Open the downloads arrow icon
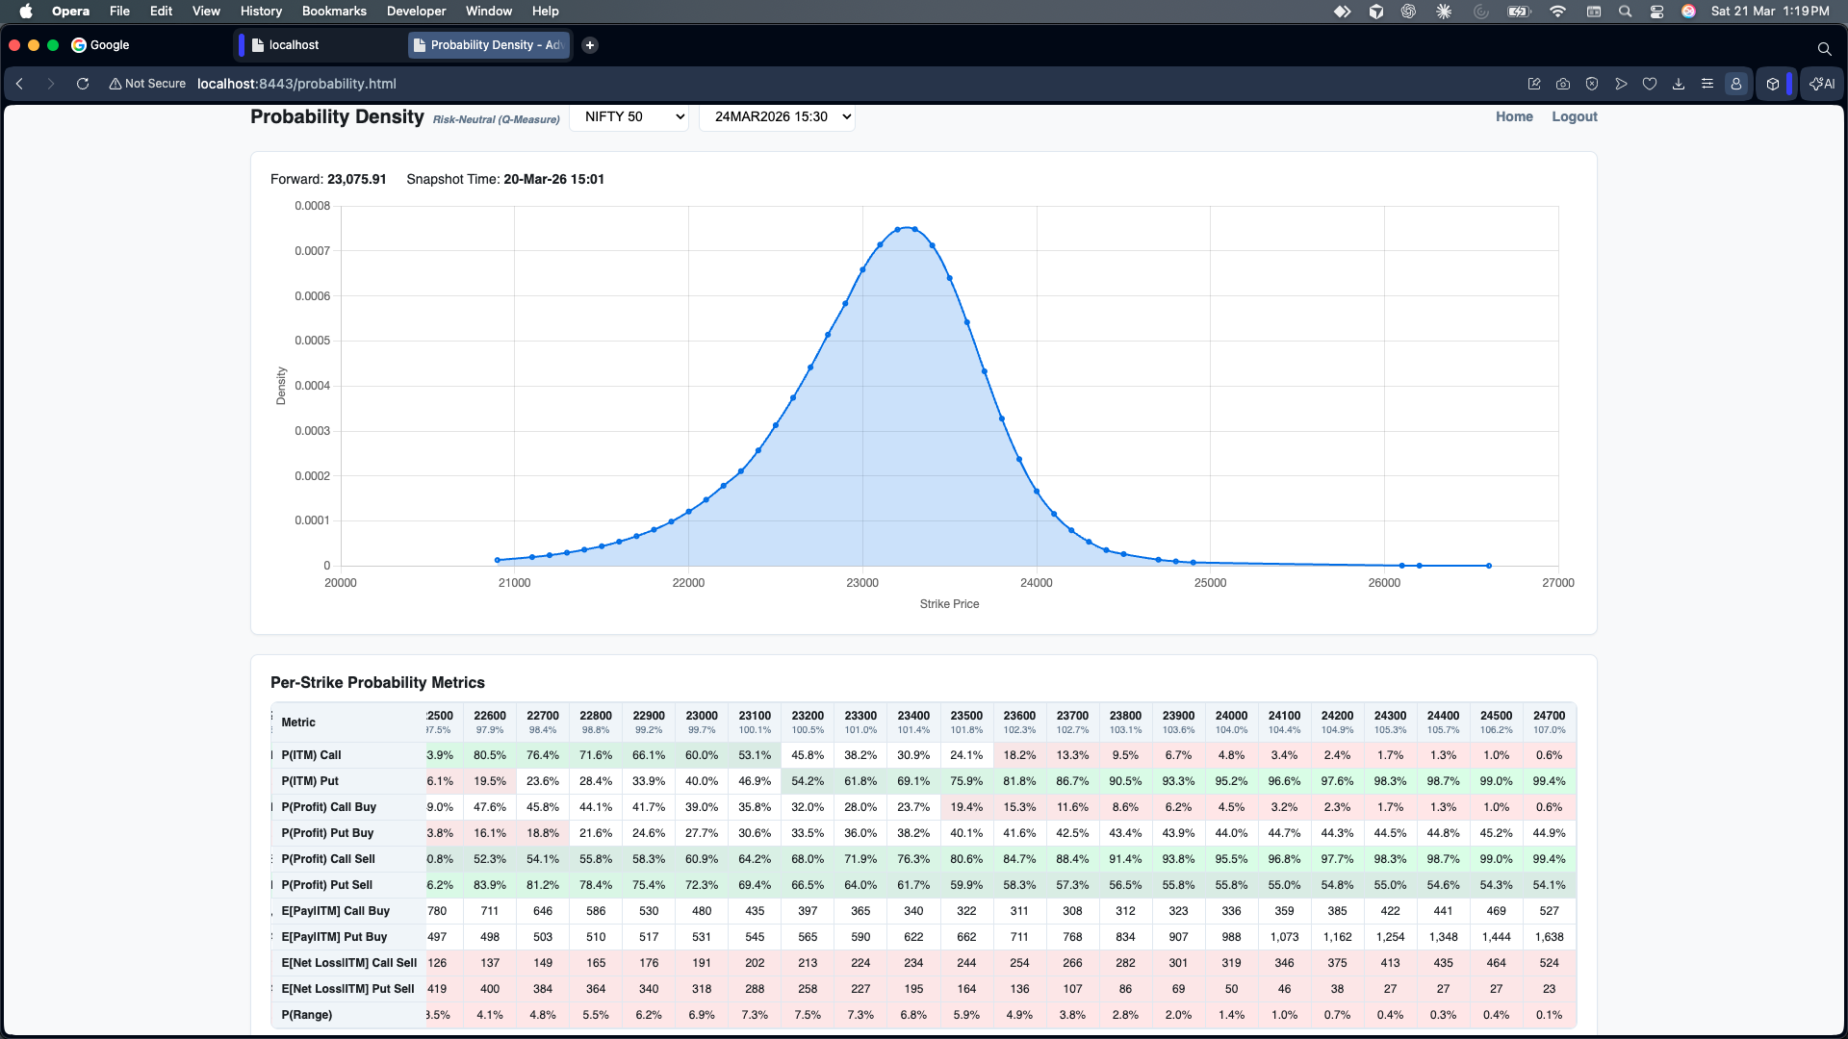 pyautogui.click(x=1679, y=84)
